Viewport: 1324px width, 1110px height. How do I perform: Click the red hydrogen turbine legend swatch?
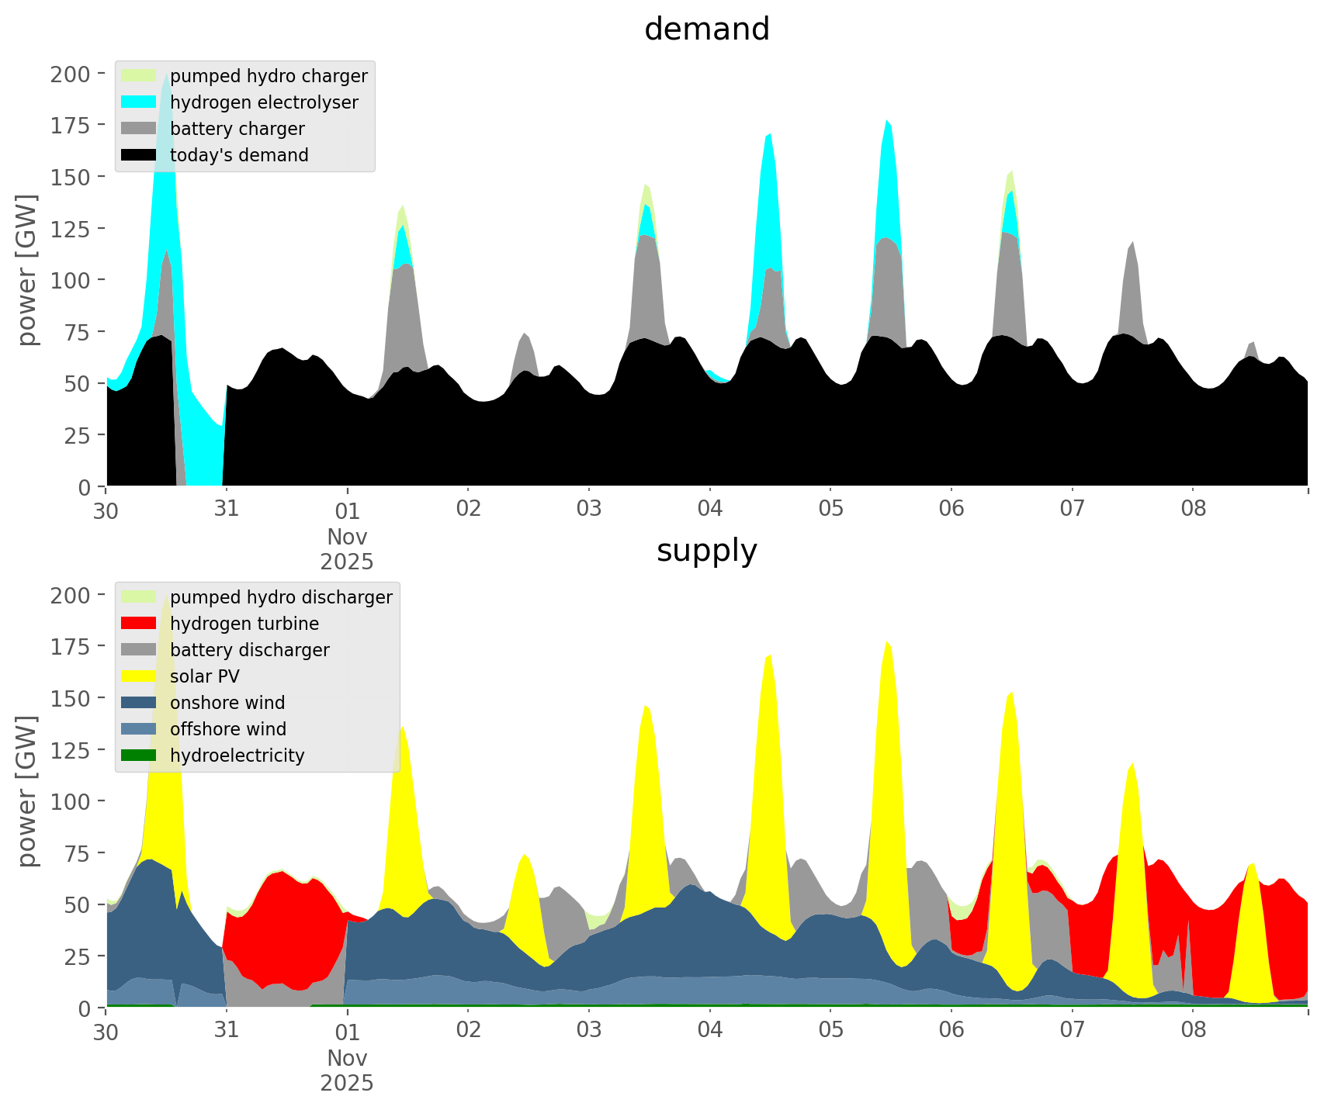point(139,624)
